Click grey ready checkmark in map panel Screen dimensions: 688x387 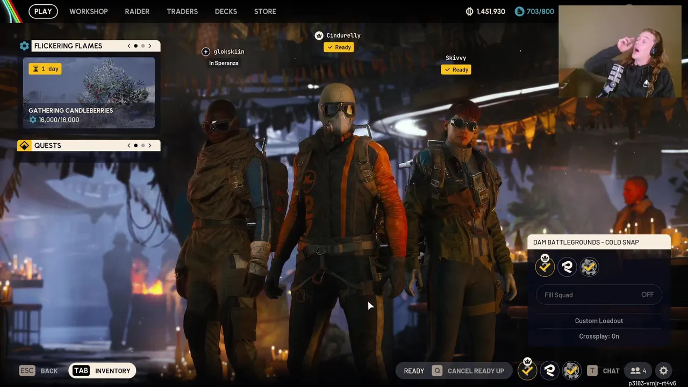(589, 267)
